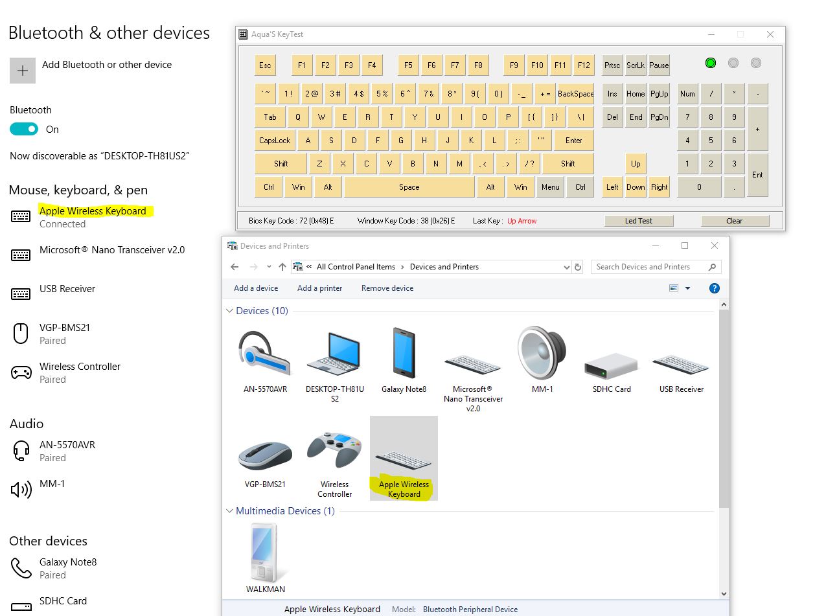Click Remove device in the toolbar

coord(387,288)
